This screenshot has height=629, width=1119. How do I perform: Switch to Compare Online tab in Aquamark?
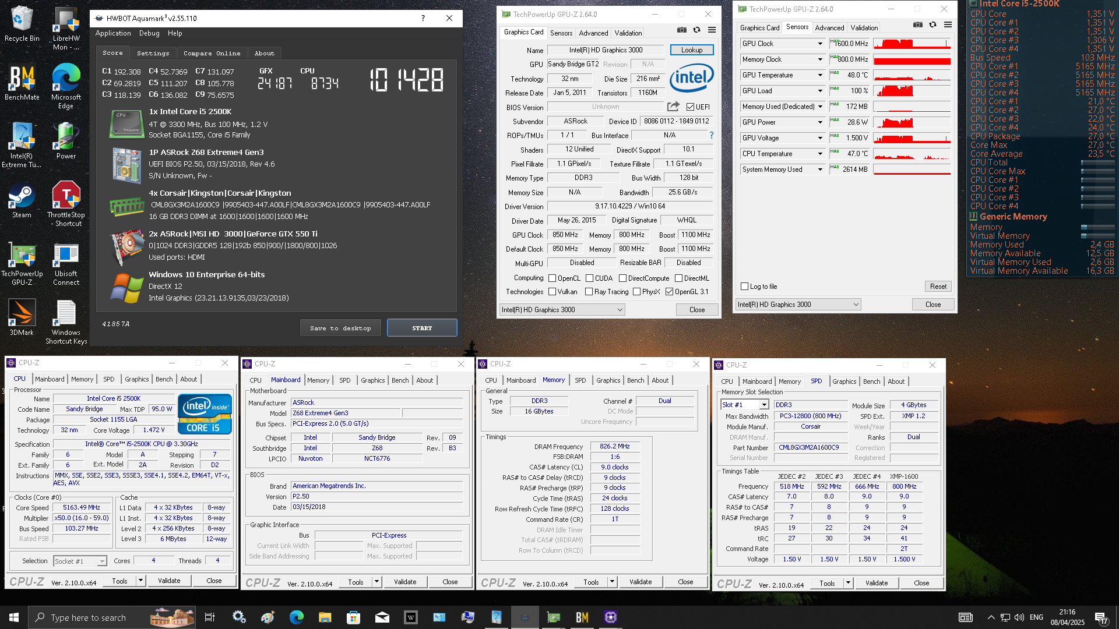212,53
